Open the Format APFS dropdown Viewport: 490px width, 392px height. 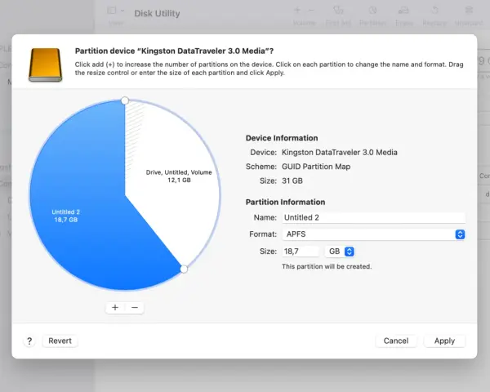point(373,234)
